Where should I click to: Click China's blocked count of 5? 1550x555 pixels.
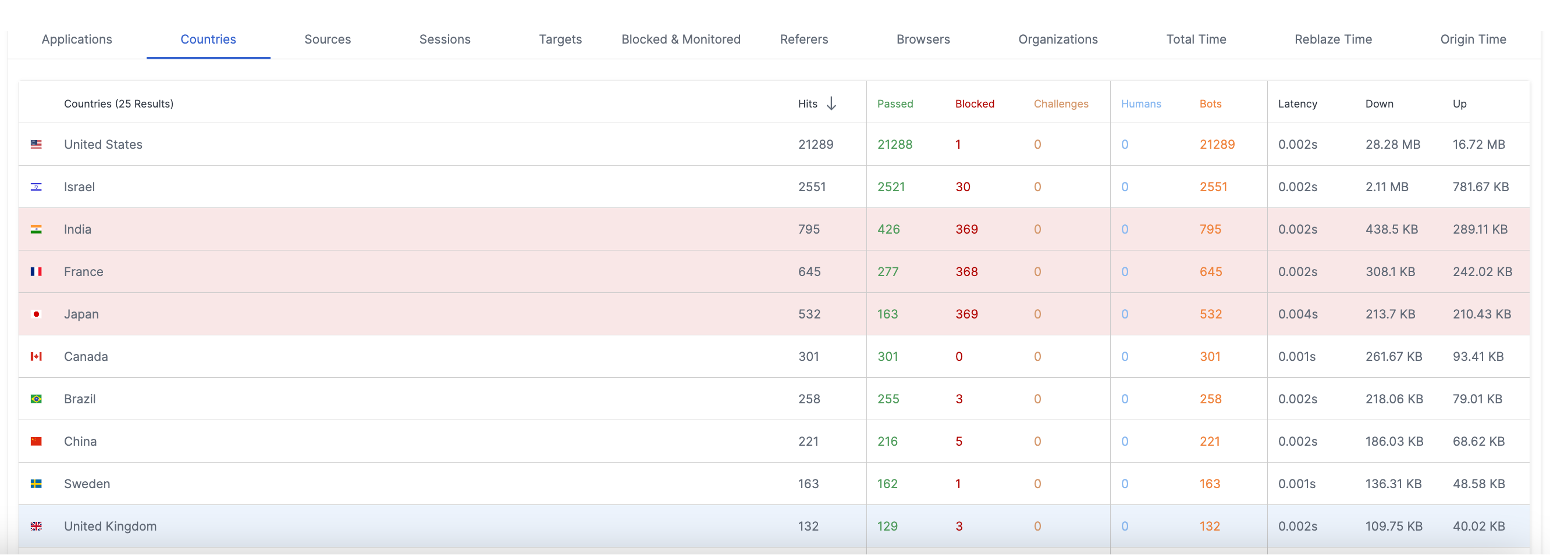pos(958,441)
